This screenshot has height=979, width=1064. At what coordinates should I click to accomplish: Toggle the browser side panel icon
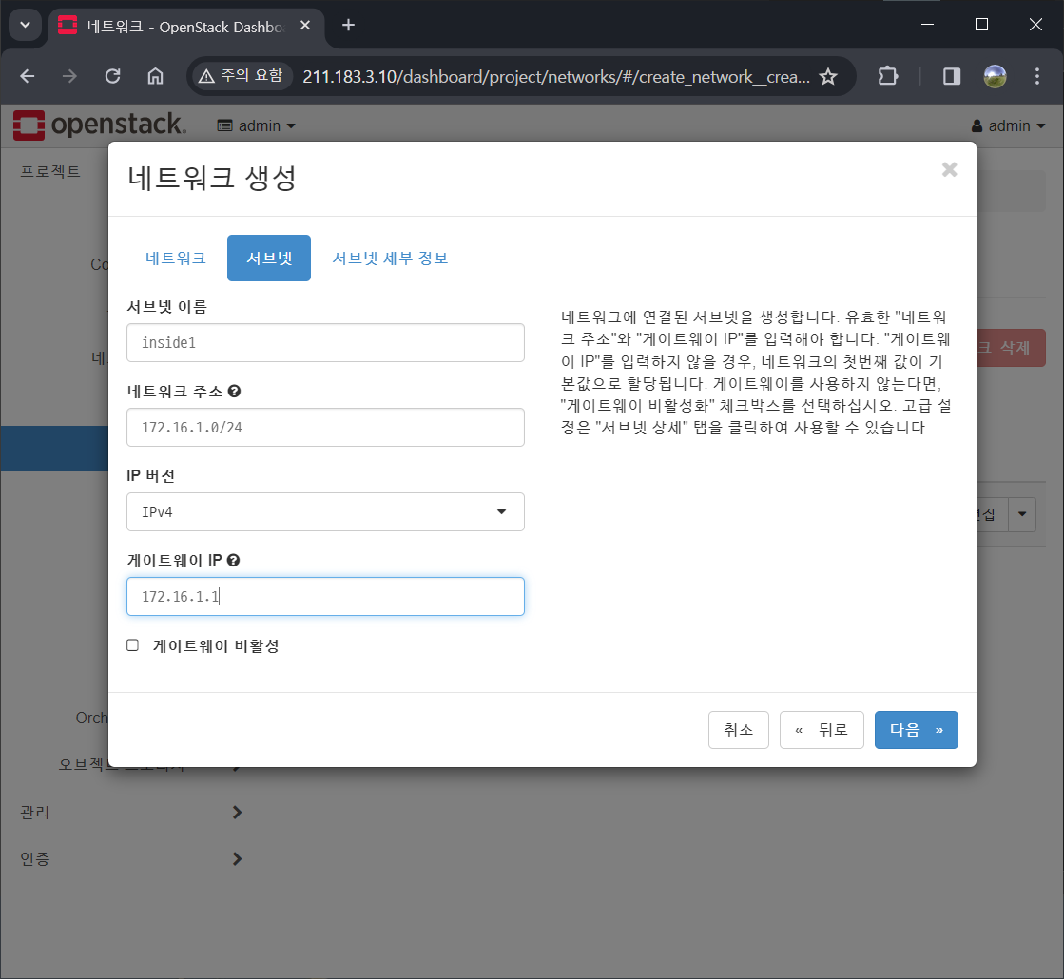coord(952,76)
